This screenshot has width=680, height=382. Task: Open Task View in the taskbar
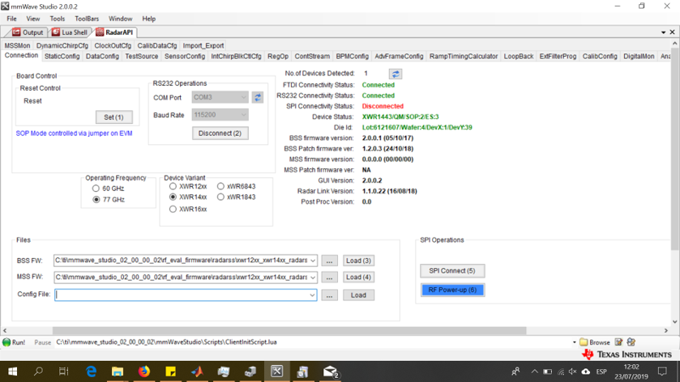point(64,371)
